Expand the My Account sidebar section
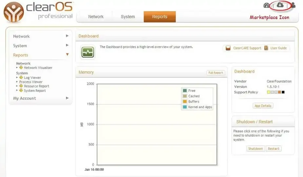 click(x=40, y=98)
